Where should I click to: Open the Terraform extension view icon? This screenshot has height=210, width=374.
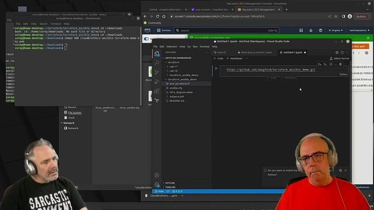pos(157,100)
